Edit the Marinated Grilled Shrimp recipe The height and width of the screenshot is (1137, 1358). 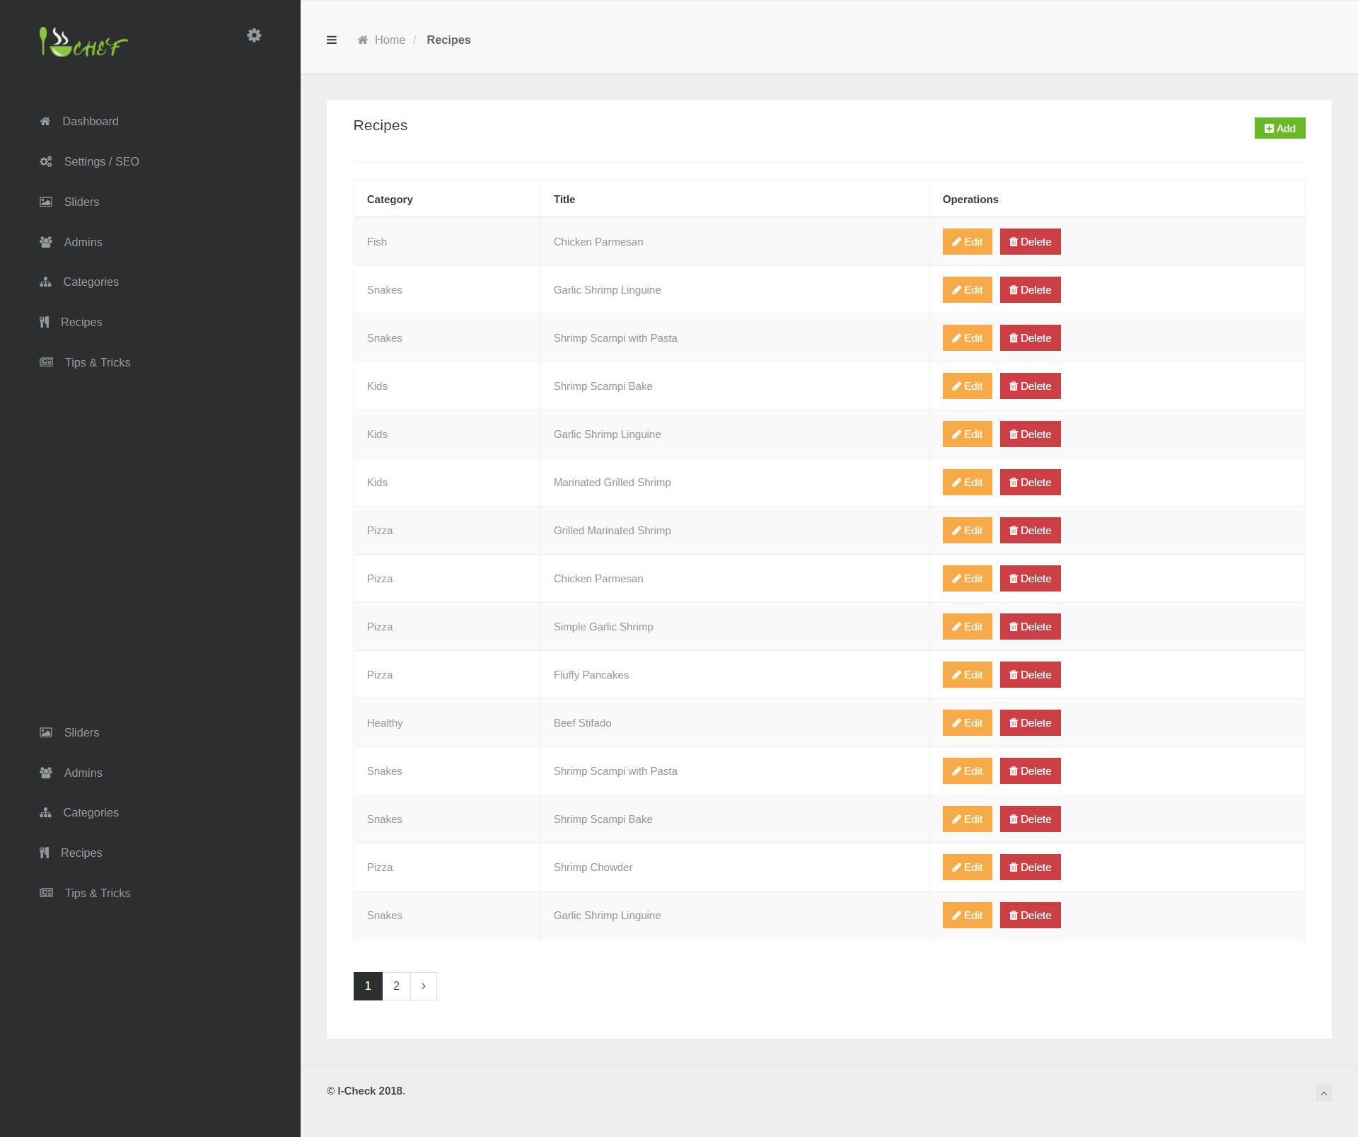click(x=967, y=482)
